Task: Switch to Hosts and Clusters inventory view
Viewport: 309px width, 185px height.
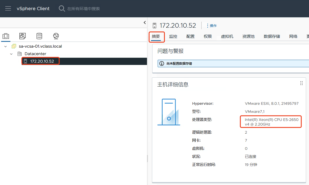Action: tap(6, 36)
